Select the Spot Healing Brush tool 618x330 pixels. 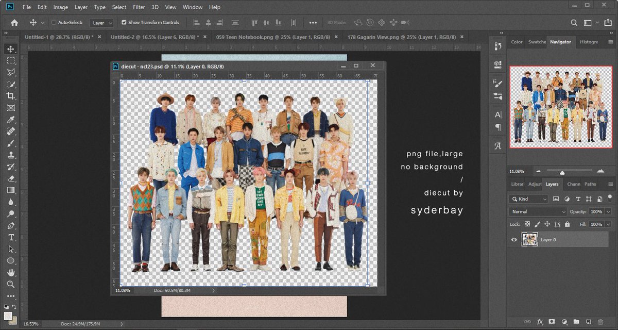[11, 131]
